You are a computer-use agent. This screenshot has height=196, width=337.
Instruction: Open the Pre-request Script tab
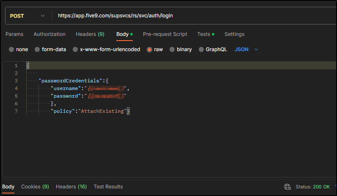pyautogui.click(x=165, y=34)
